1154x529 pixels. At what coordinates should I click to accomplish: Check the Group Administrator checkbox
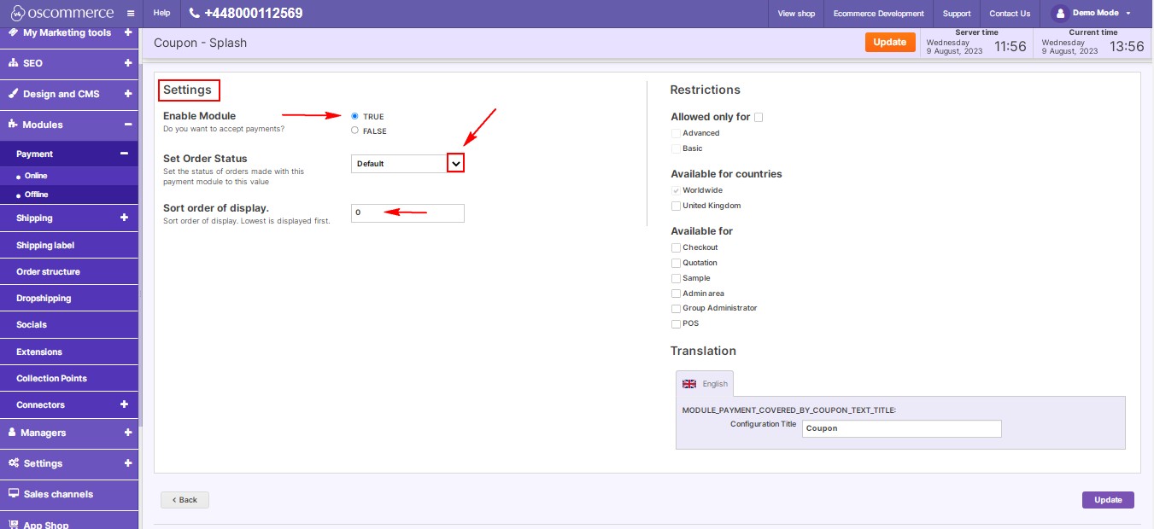[676, 308]
